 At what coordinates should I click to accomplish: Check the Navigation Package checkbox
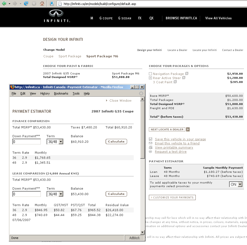tap(150, 74)
